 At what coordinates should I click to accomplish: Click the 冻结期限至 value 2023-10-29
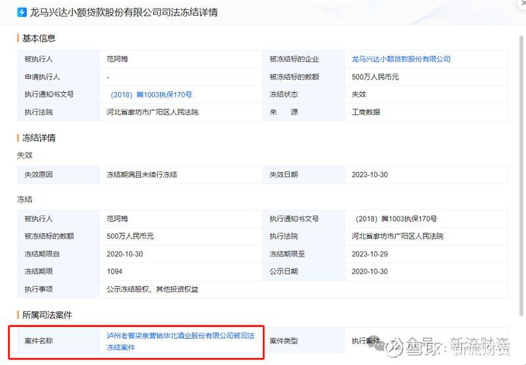click(370, 254)
